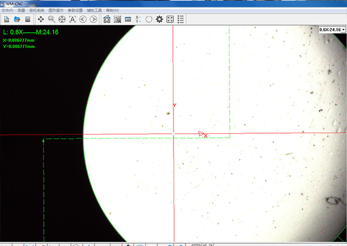Viewport: 347px width, 246px height.
Task: Click the CAD panel icon in toolbar
Action: click(x=128, y=20)
